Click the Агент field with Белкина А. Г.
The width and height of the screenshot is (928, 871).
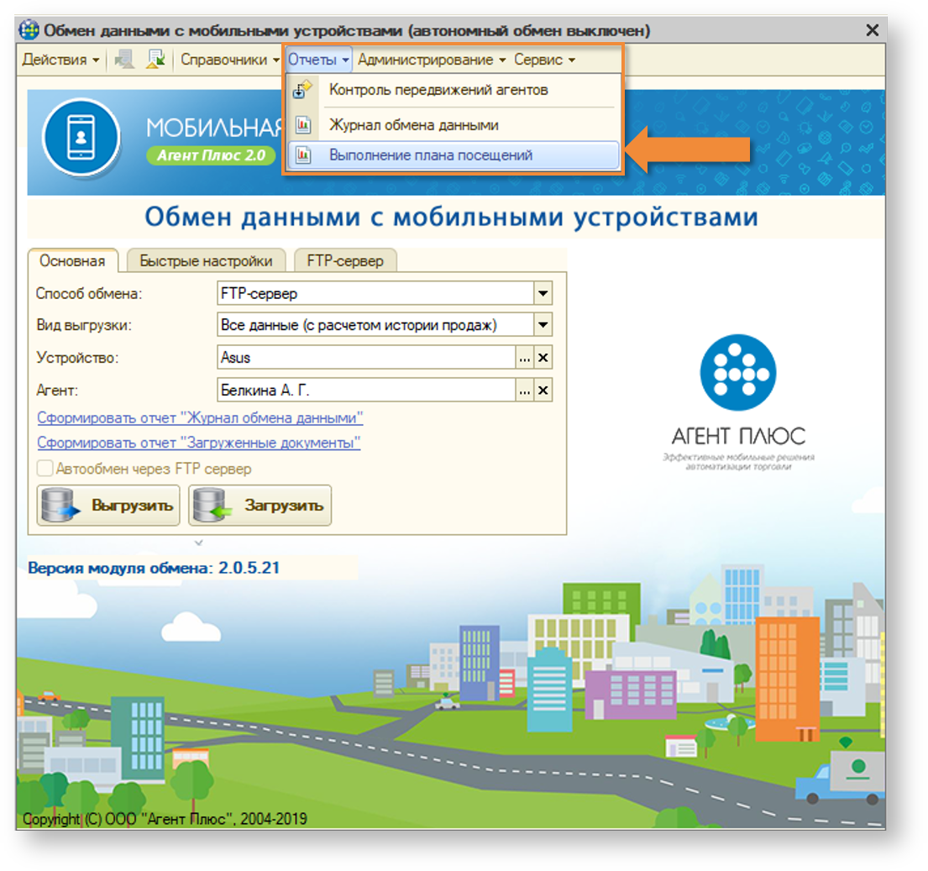click(366, 391)
